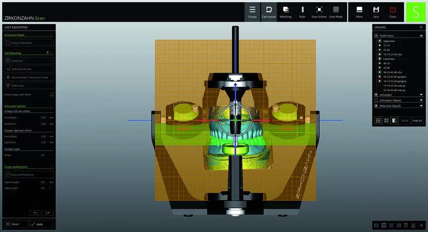This screenshot has height=232, width=428.
Task: Collapse the Tooth Scans group
Action: coord(421,36)
